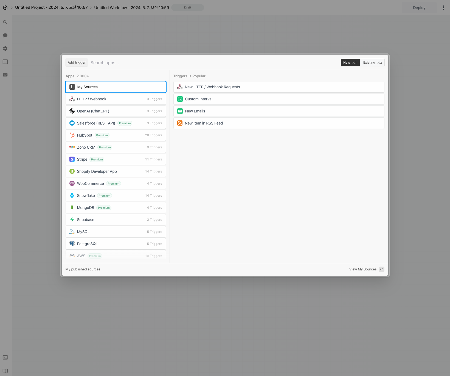This screenshot has width=450, height=376.
Task: Select the WooCommerce name text
Action: click(x=91, y=183)
